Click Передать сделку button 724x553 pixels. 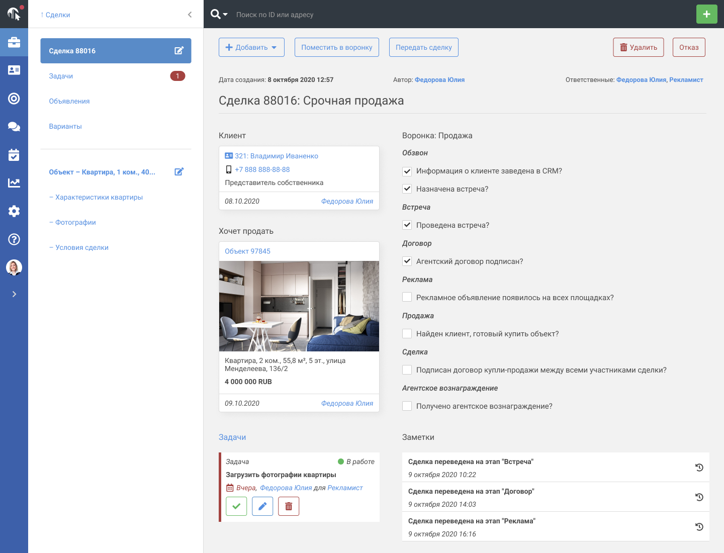pyautogui.click(x=424, y=47)
